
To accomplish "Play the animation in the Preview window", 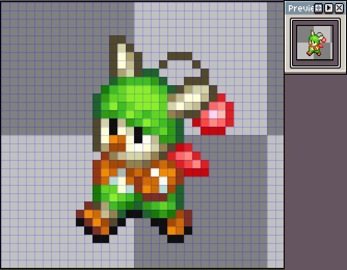I will point(329,8).
